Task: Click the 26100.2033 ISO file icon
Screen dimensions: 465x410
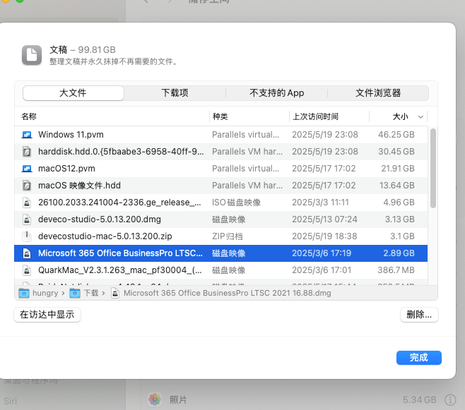Action: click(27, 203)
